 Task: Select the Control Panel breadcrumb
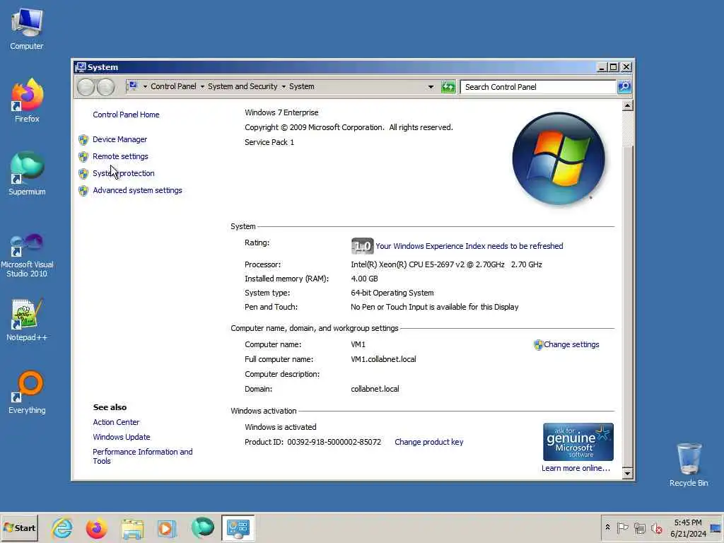[173, 86]
